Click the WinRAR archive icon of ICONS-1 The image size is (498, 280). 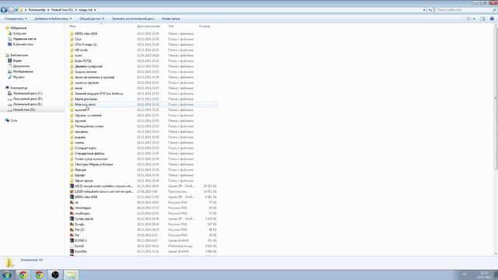click(72, 240)
